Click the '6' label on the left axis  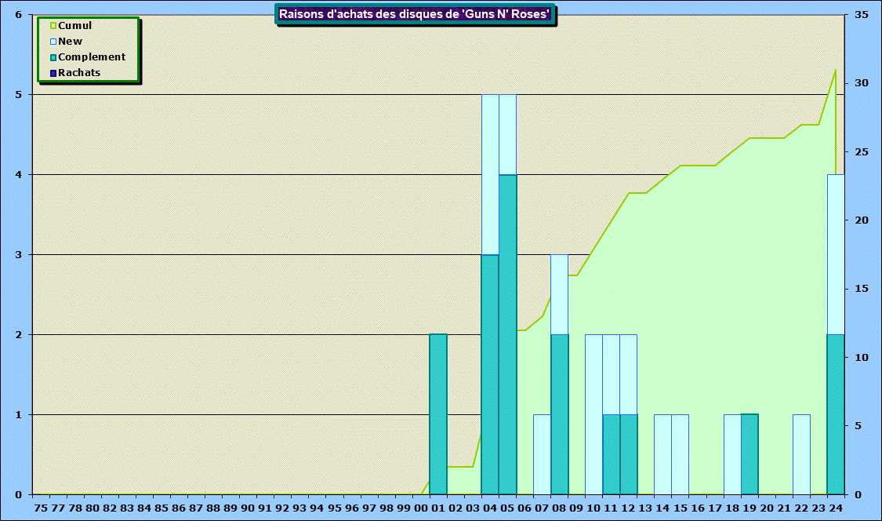(19, 15)
